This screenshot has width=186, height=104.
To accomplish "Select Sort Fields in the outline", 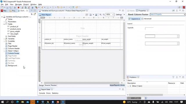I will pyautogui.click(x=12, y=36).
